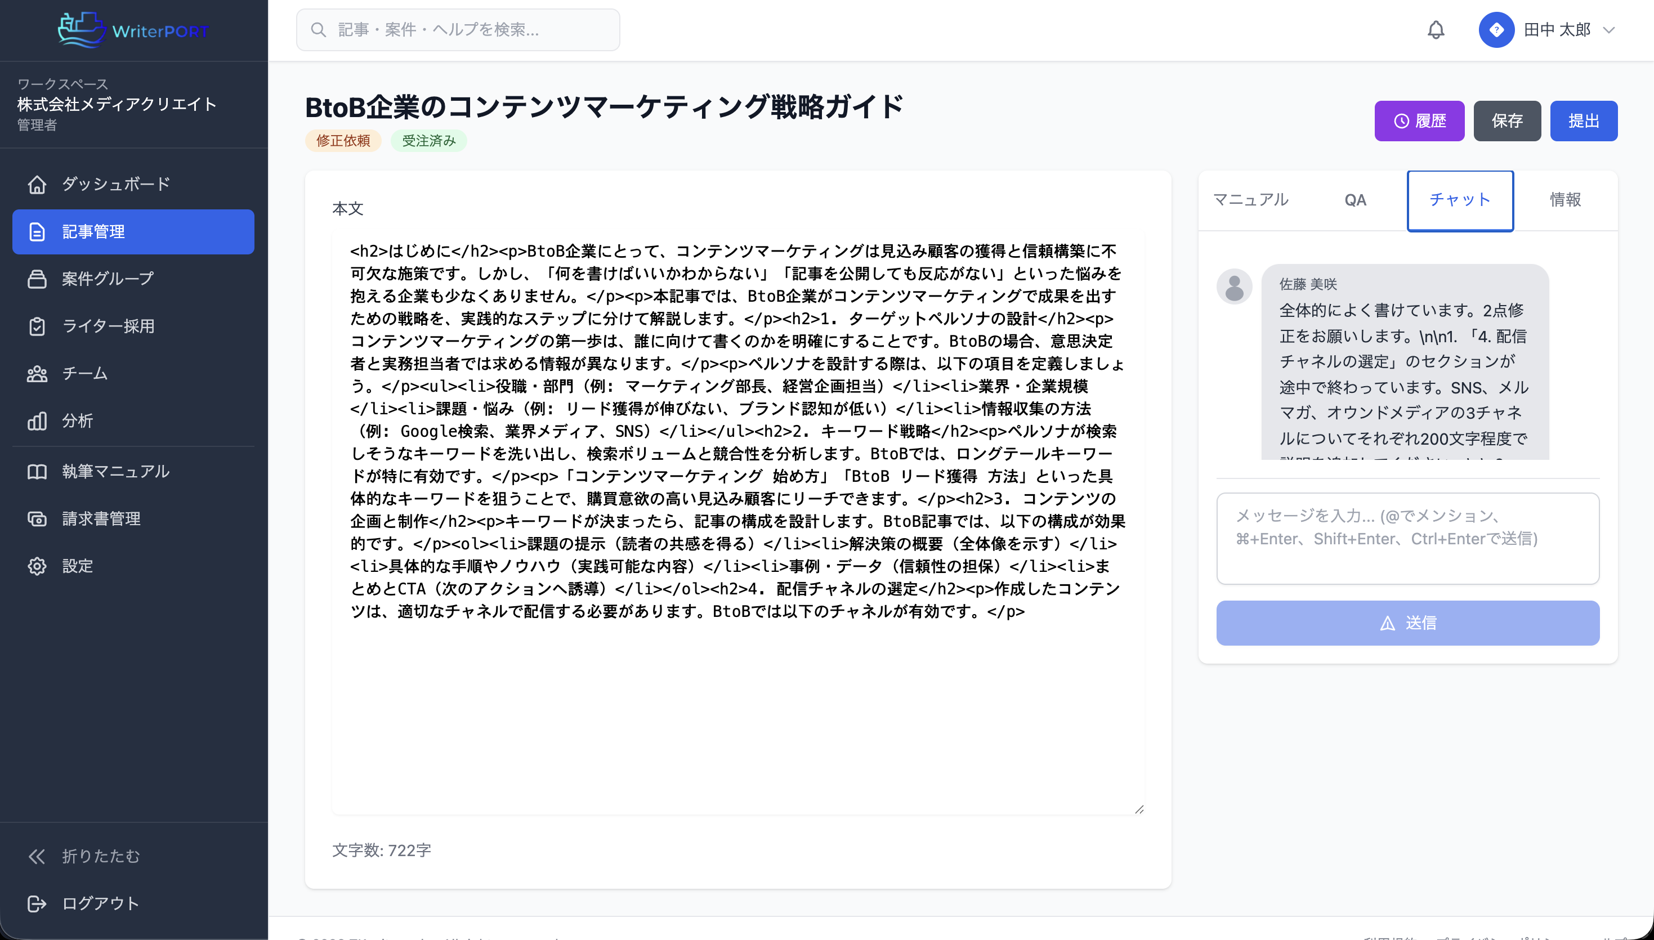This screenshot has width=1654, height=940.
Task: Click the 本文 label
Action: [x=348, y=208]
